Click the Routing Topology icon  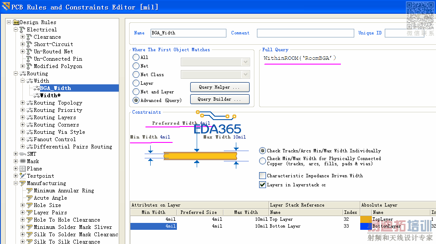pyautogui.click(x=29, y=103)
